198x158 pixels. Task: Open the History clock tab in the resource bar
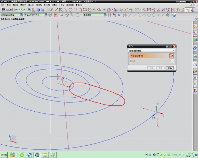(x=195, y=65)
